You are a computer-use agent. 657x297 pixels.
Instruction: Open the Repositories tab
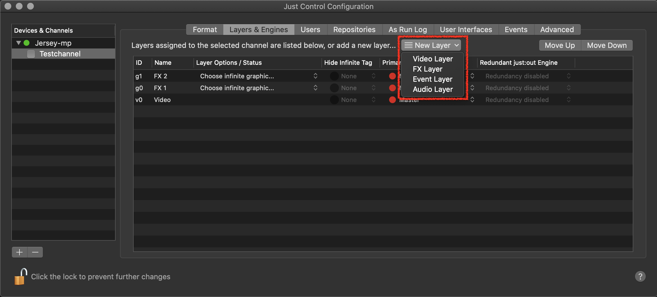354,30
